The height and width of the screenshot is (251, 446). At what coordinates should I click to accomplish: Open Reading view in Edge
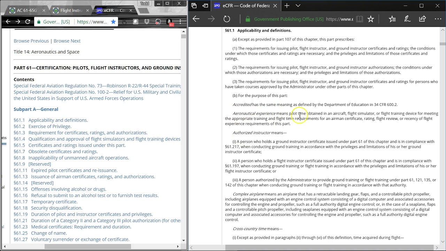click(359, 19)
